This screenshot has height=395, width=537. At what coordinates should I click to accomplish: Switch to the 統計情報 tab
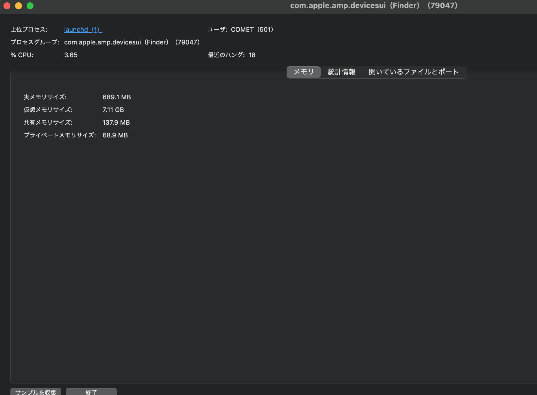click(342, 72)
